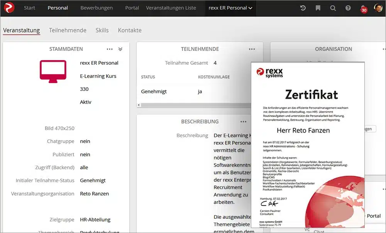Click the Bild 470x250 label
386x233 pixels.
59,128
